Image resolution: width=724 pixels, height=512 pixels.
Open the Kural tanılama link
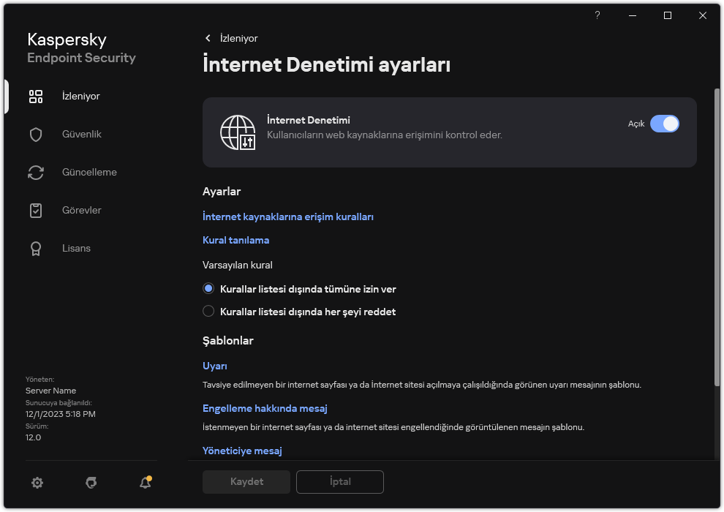235,240
